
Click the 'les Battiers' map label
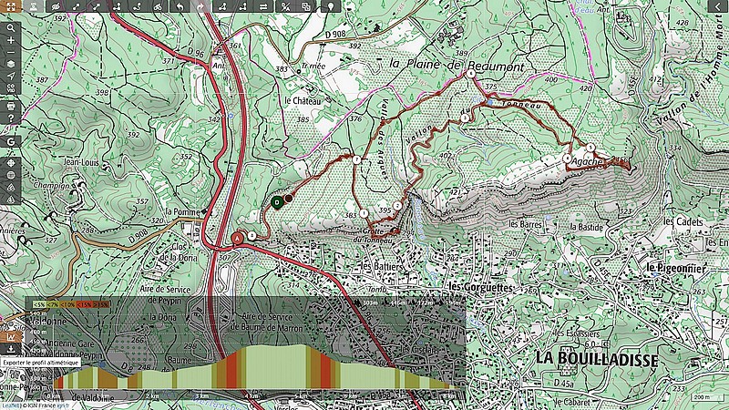[382, 267]
